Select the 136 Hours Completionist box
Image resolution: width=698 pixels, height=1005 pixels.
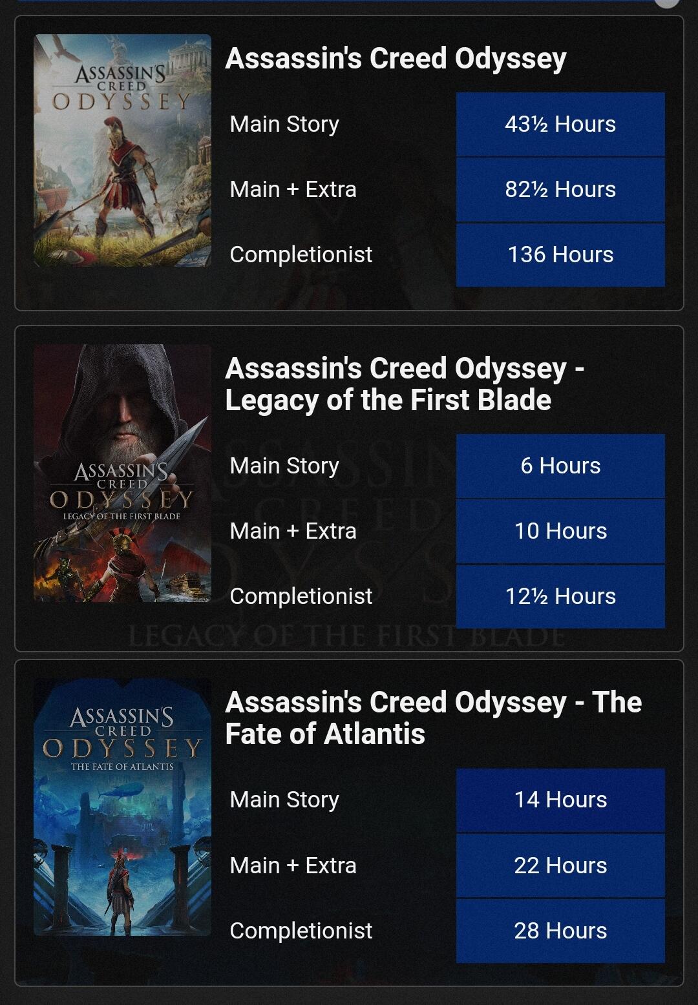560,254
